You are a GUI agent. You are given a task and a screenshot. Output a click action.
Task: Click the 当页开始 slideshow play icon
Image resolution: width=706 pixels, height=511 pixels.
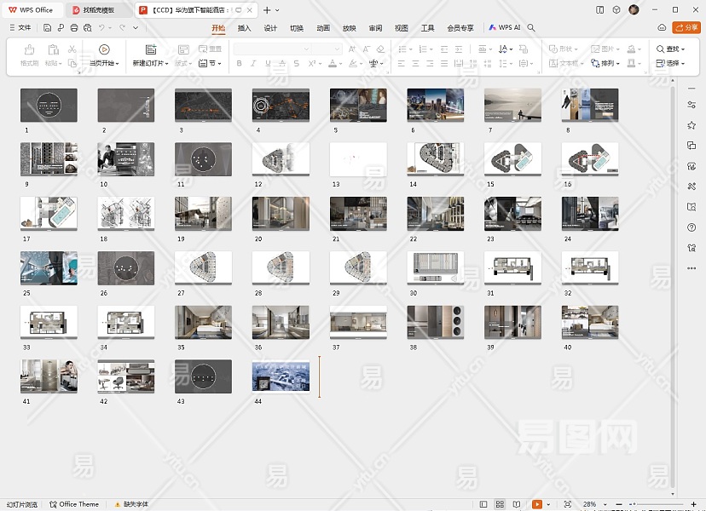pos(104,50)
